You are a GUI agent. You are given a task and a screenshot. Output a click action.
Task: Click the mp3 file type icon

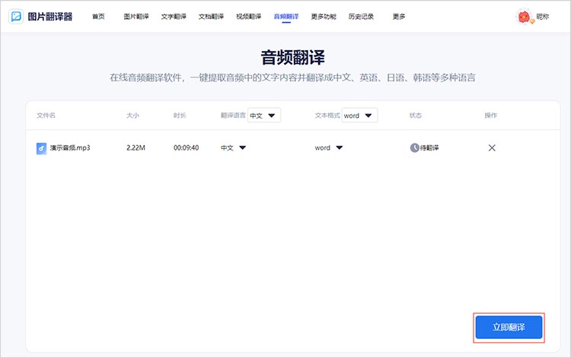[41, 147]
